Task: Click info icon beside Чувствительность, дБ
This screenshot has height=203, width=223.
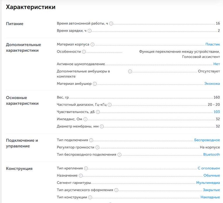Action: point(98,112)
